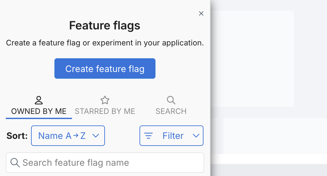Viewport: 327px width, 176px height.
Task: Open the Name A→Z sort dropdown
Action: click(62, 136)
